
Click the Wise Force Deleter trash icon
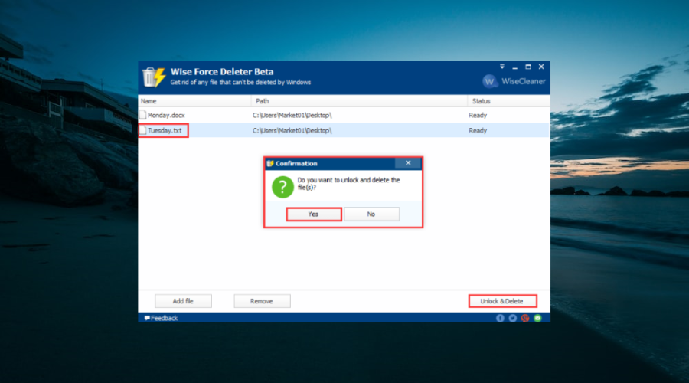[x=153, y=77]
